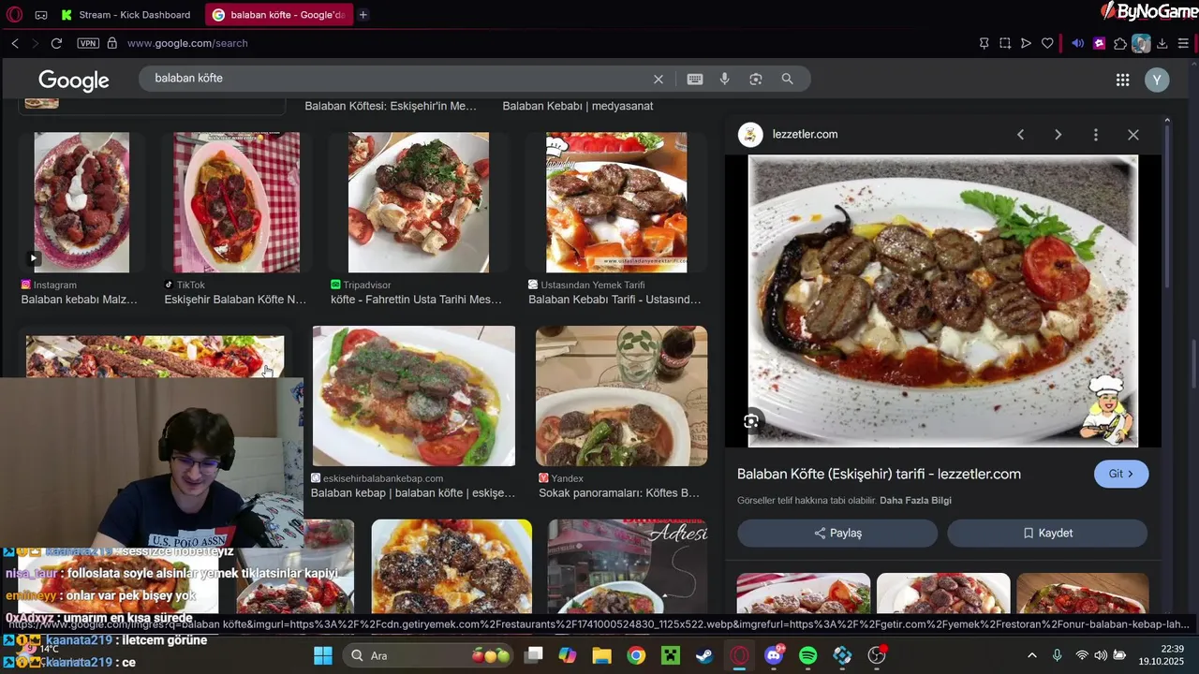The width and height of the screenshot is (1199, 674).
Task: Open the Google account Y avatar
Action: tap(1157, 81)
